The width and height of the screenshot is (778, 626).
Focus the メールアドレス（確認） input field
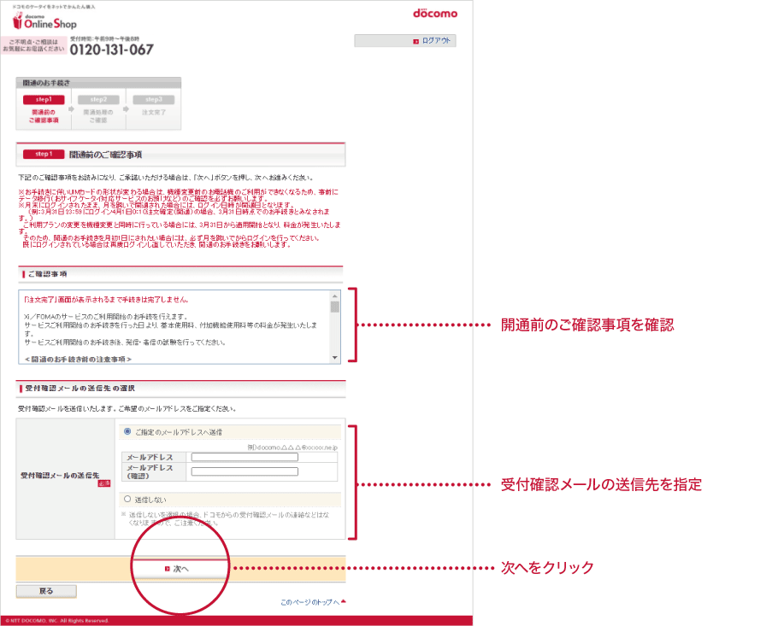pyautogui.click(x=245, y=471)
